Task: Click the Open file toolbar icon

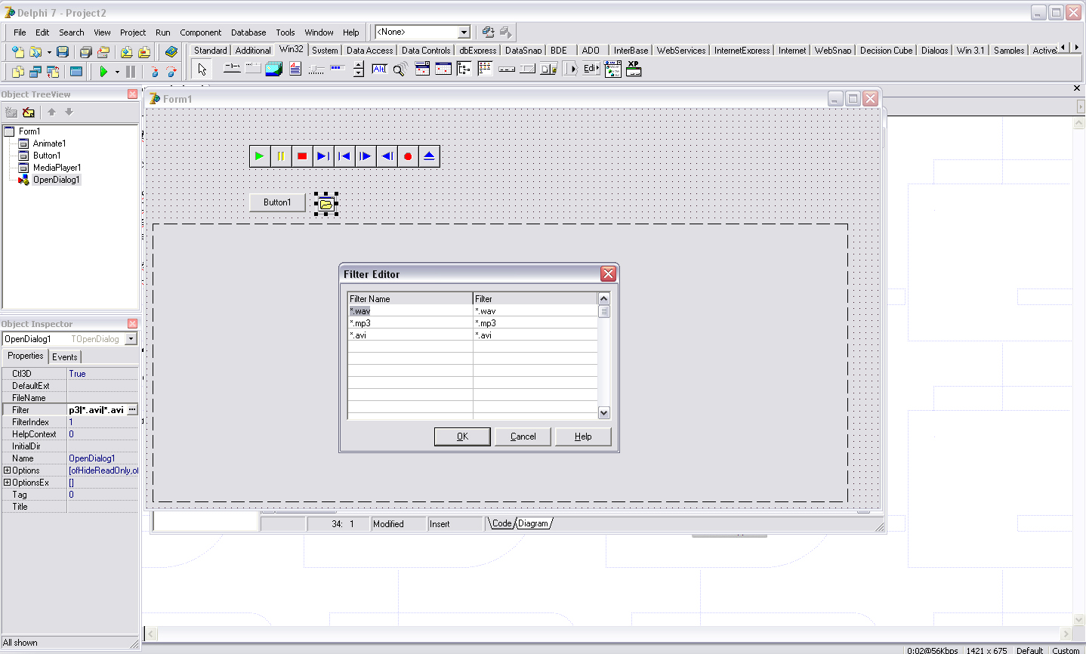Action: pos(35,52)
